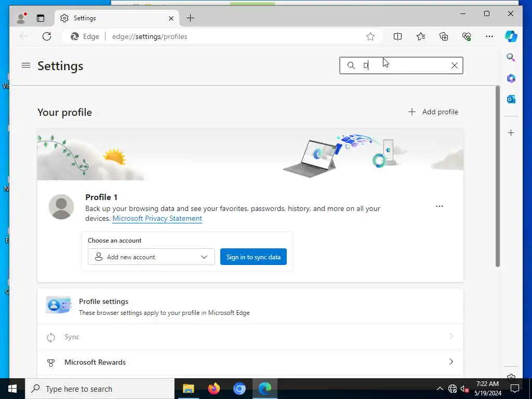Click the Edge logo in address bar

pos(75,36)
